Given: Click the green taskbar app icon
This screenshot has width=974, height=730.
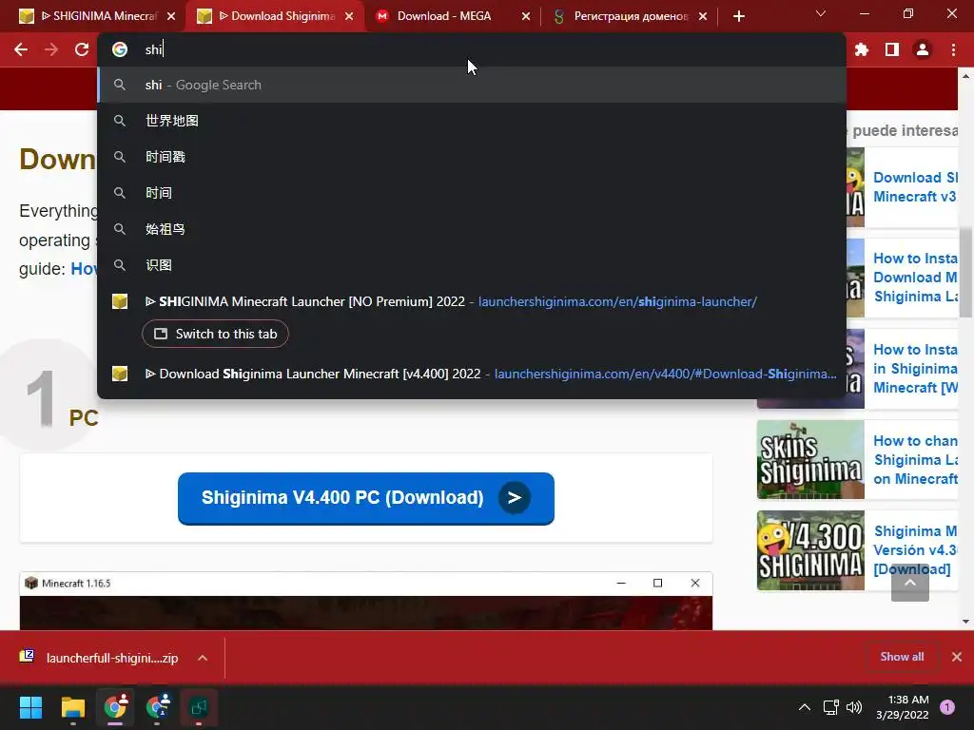Looking at the screenshot, I should pos(199,707).
